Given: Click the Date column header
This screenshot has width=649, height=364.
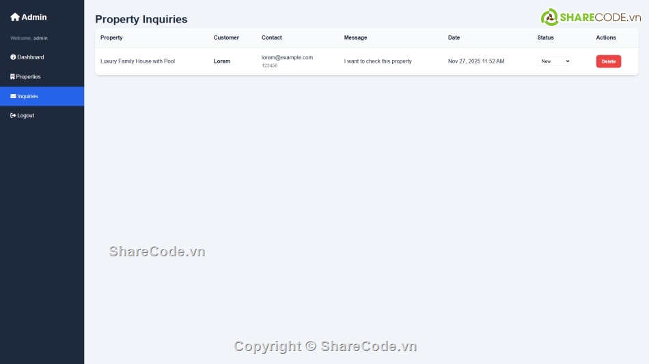Looking at the screenshot, I should [454, 37].
